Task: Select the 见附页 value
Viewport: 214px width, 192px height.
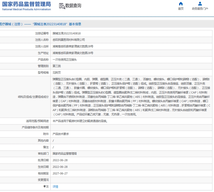Action: click(57, 73)
